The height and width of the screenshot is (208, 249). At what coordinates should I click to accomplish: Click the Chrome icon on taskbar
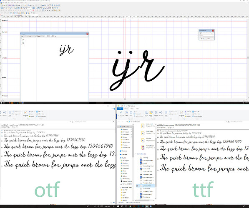[130, 206]
